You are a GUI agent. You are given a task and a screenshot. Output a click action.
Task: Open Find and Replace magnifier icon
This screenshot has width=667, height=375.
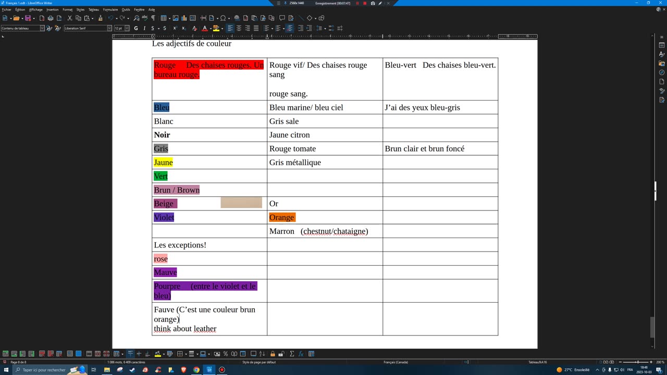click(136, 18)
